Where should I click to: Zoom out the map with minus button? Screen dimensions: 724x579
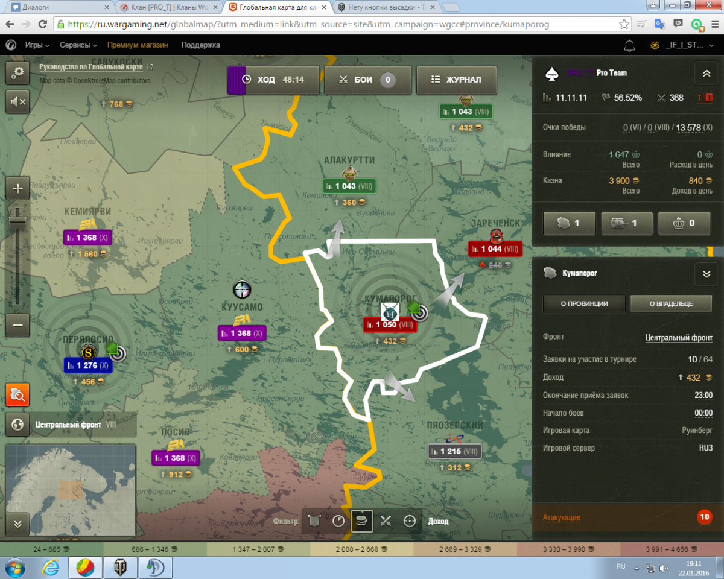pos(17,326)
